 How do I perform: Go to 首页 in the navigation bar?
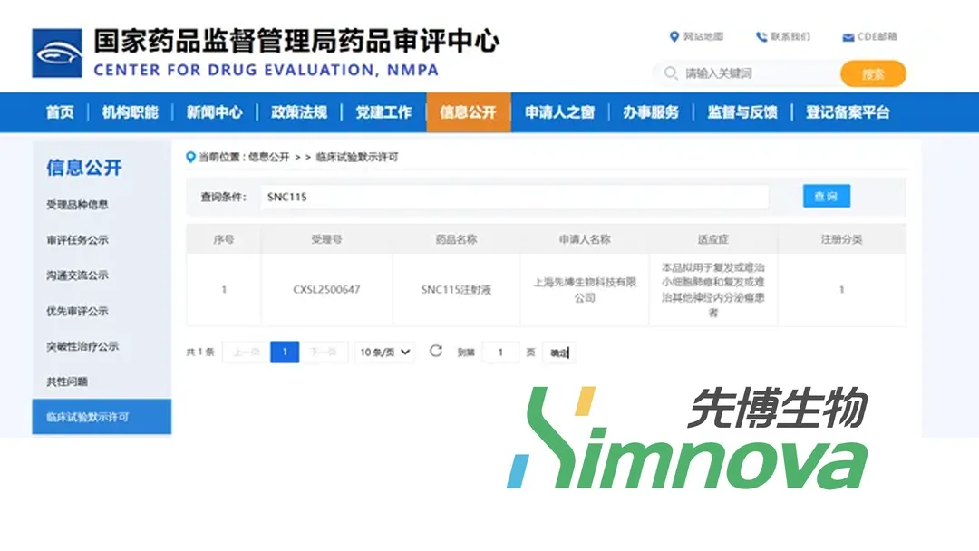click(x=60, y=112)
